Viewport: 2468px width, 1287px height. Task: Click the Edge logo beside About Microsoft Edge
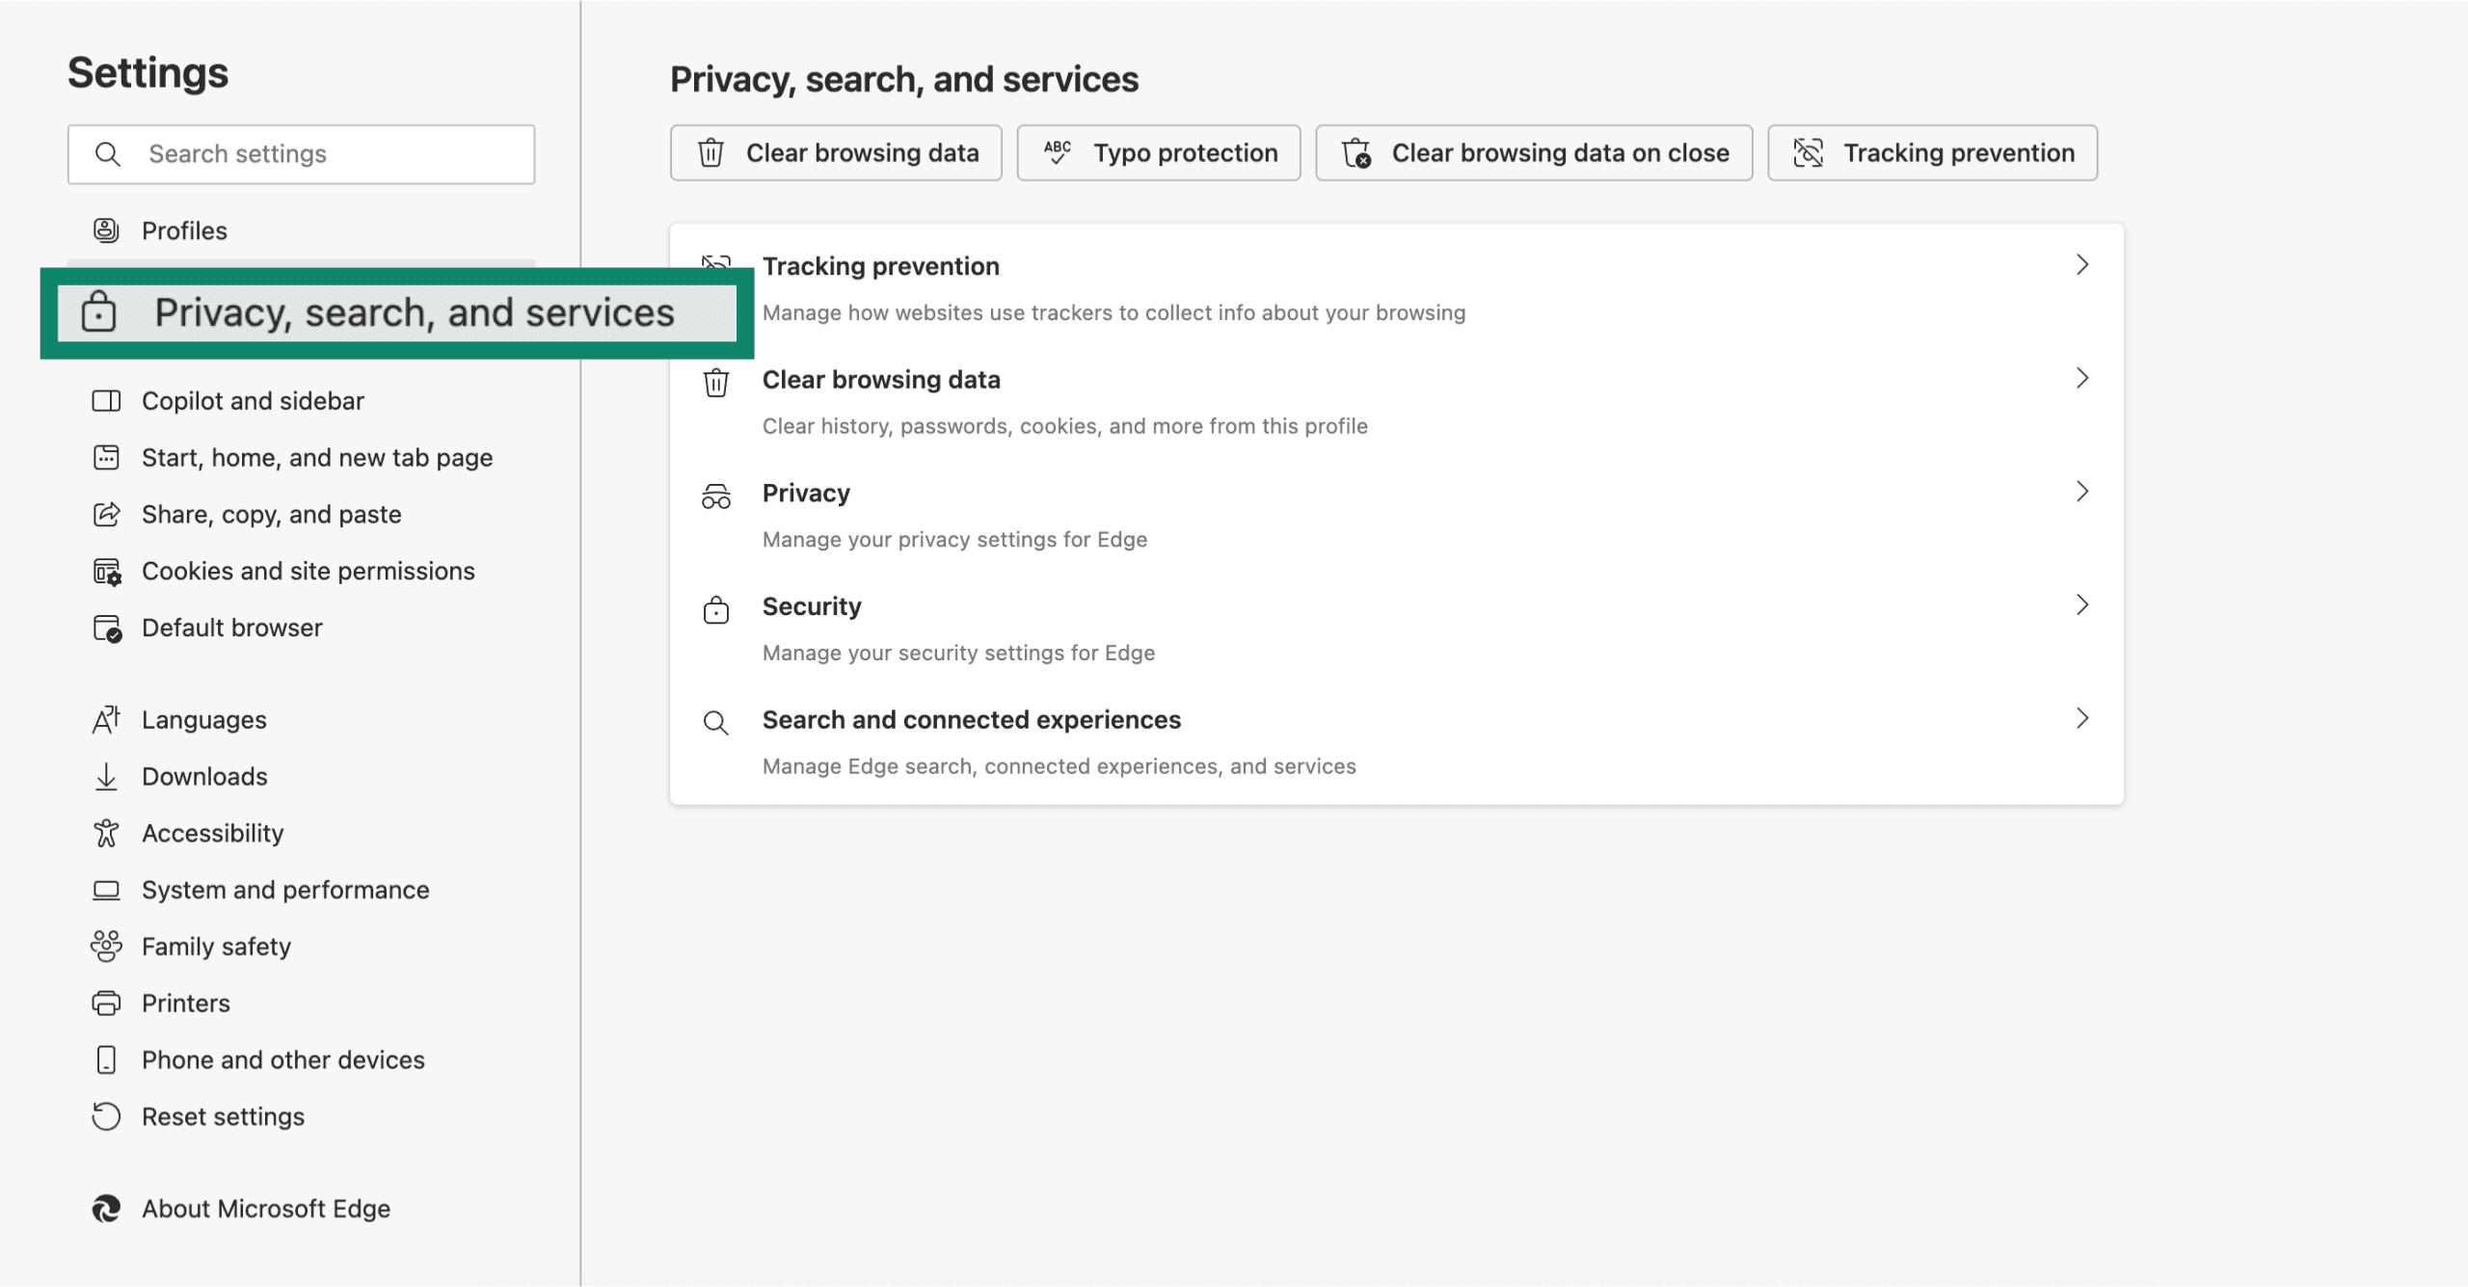click(106, 1208)
